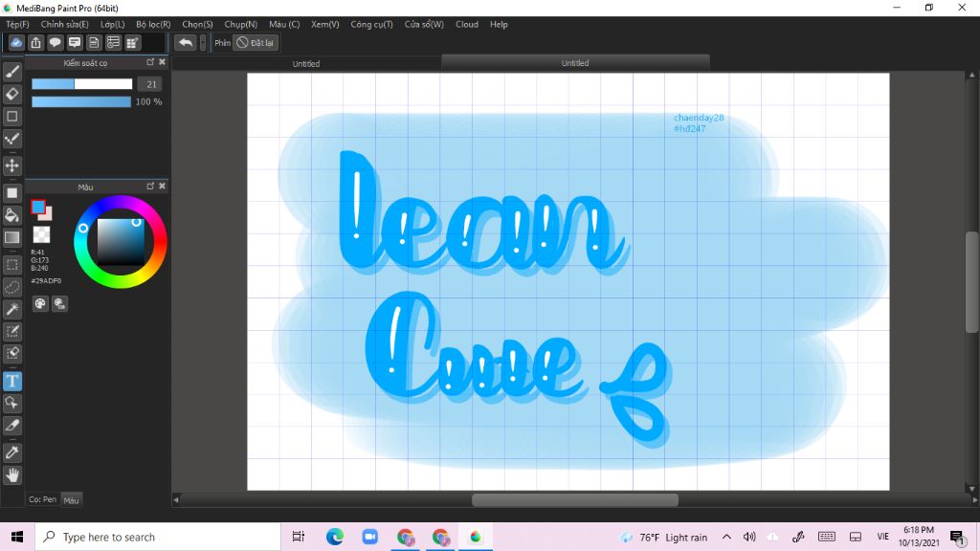
Task: Choose the rectangular Select tool
Action: [11, 265]
